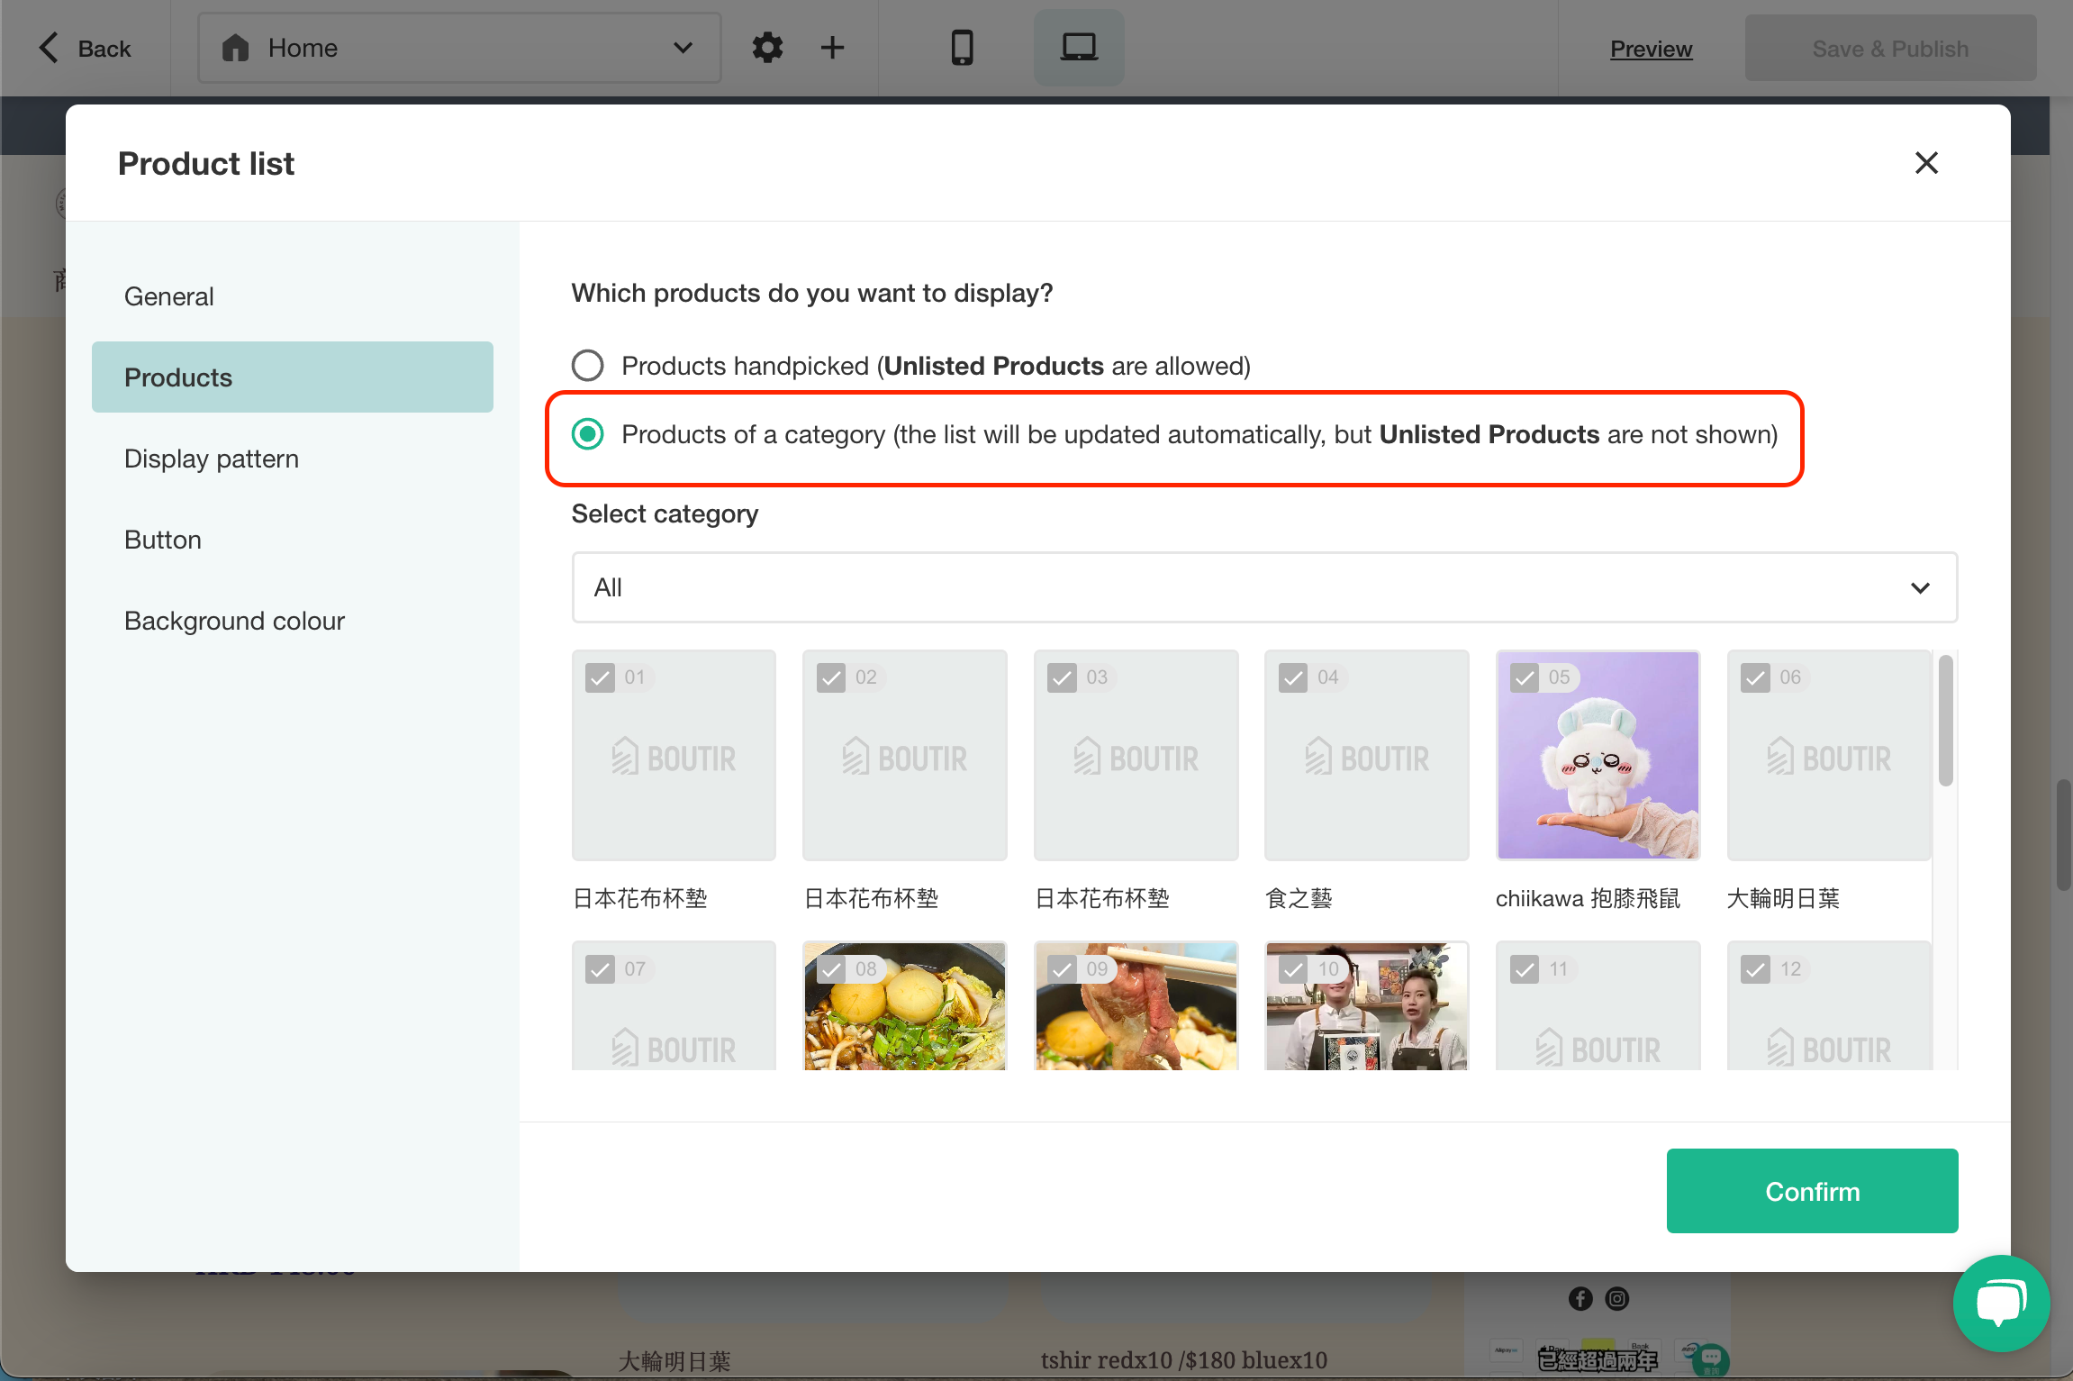Add a new page with plus icon
Screen dimensions: 2073x1381
[x=832, y=48]
